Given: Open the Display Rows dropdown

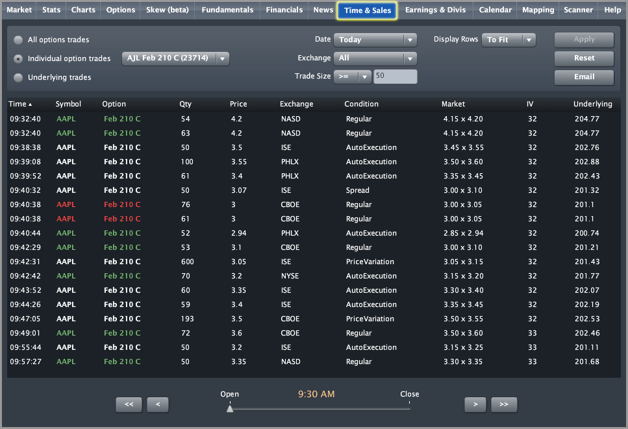Looking at the screenshot, I should point(509,40).
